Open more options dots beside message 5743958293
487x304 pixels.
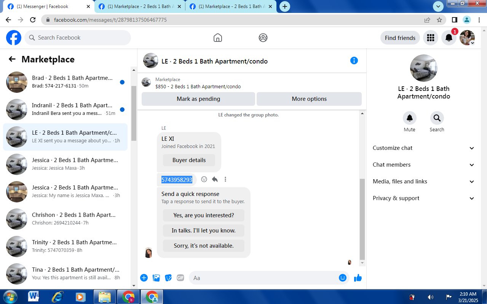tap(225, 179)
